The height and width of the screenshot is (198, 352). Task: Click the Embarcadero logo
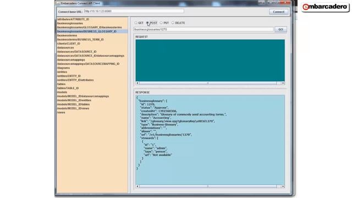pos(325,7)
